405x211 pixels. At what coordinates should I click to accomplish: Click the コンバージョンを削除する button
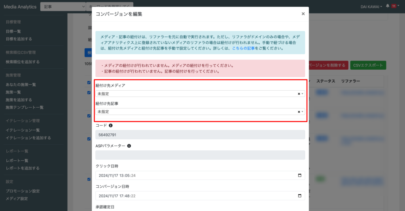point(328,65)
